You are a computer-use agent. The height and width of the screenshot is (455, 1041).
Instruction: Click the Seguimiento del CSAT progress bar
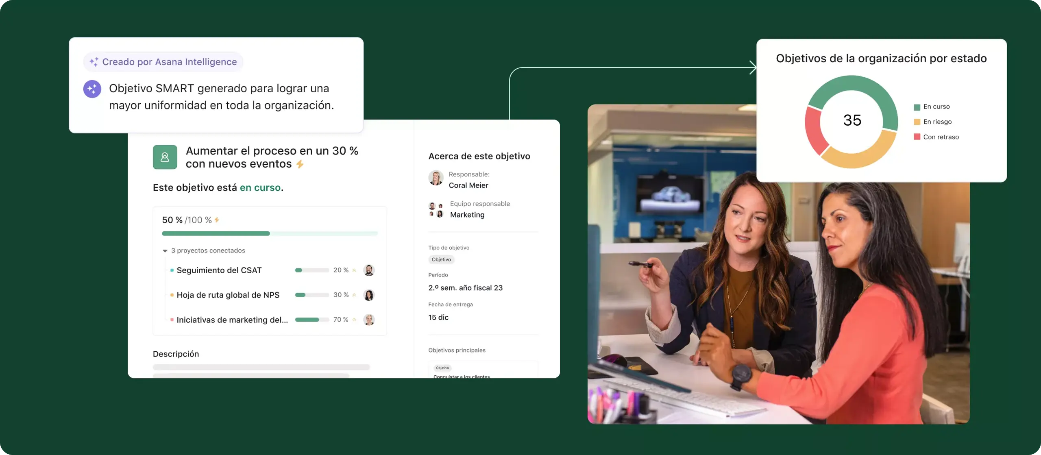tap(311, 270)
